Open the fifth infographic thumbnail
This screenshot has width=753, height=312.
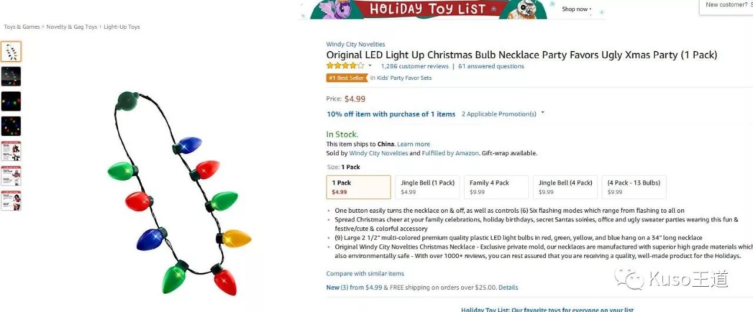tap(11, 151)
